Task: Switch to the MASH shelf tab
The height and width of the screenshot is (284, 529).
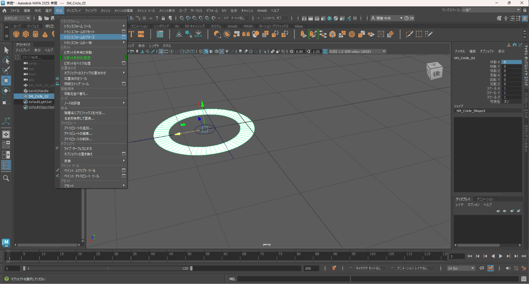Action: coord(248,26)
